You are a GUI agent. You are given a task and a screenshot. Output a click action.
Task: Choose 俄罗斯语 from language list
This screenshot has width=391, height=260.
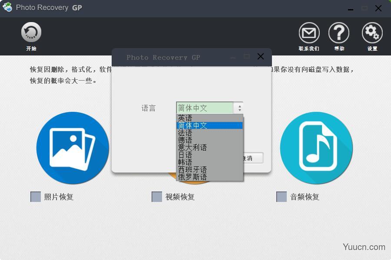click(x=209, y=177)
